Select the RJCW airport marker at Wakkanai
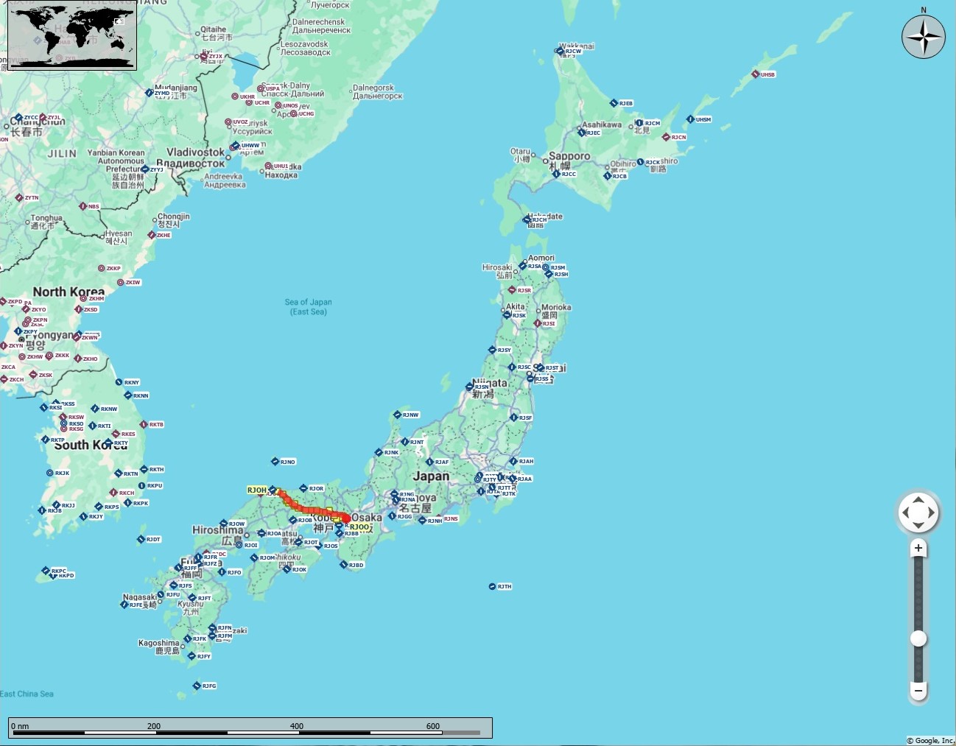This screenshot has width=956, height=746. click(x=559, y=51)
